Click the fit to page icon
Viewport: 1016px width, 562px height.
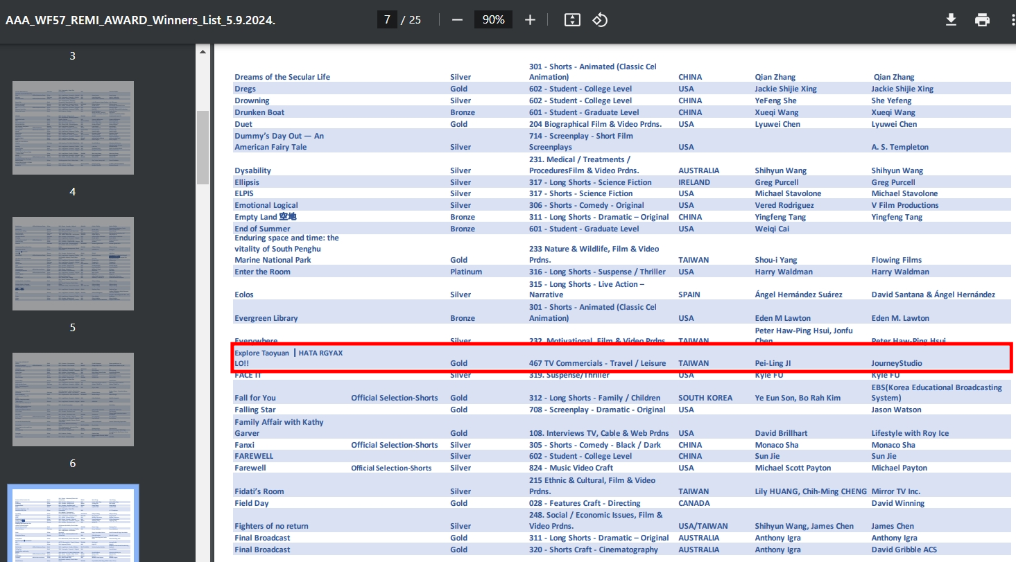571,19
